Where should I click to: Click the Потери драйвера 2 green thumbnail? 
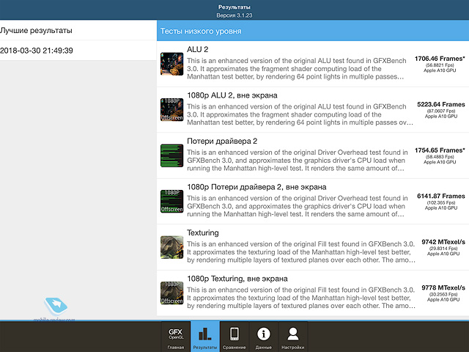(171, 155)
